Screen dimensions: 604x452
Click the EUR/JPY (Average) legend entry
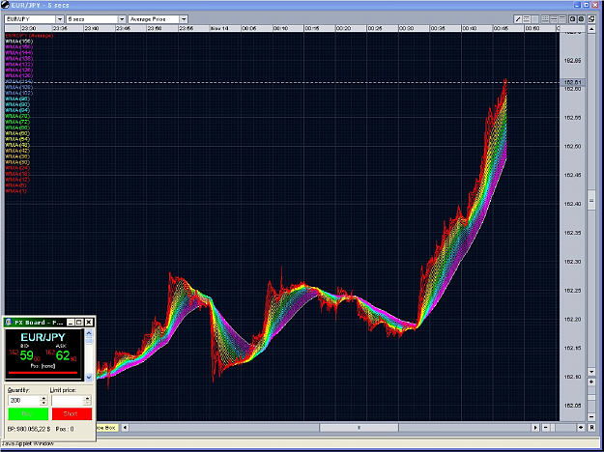(x=29, y=36)
